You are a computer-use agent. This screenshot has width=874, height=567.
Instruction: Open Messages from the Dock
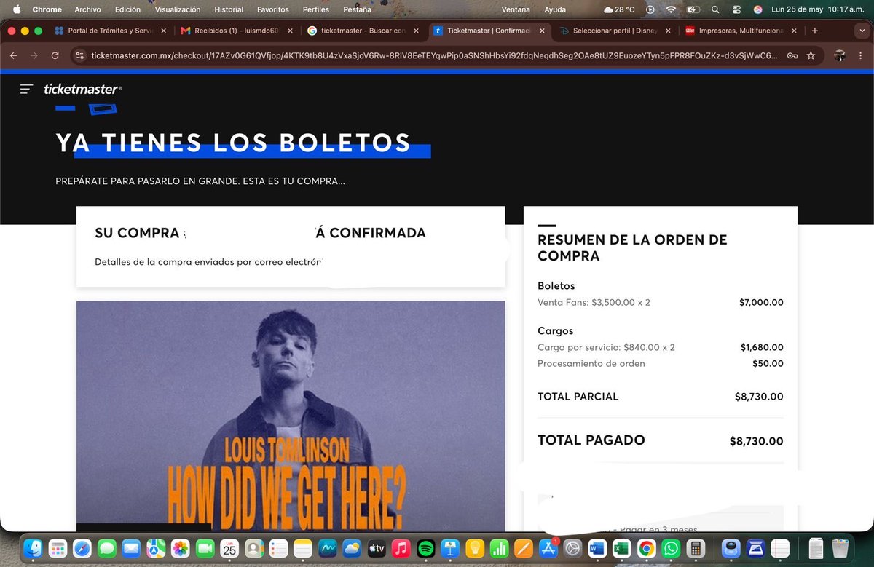pyautogui.click(x=107, y=547)
